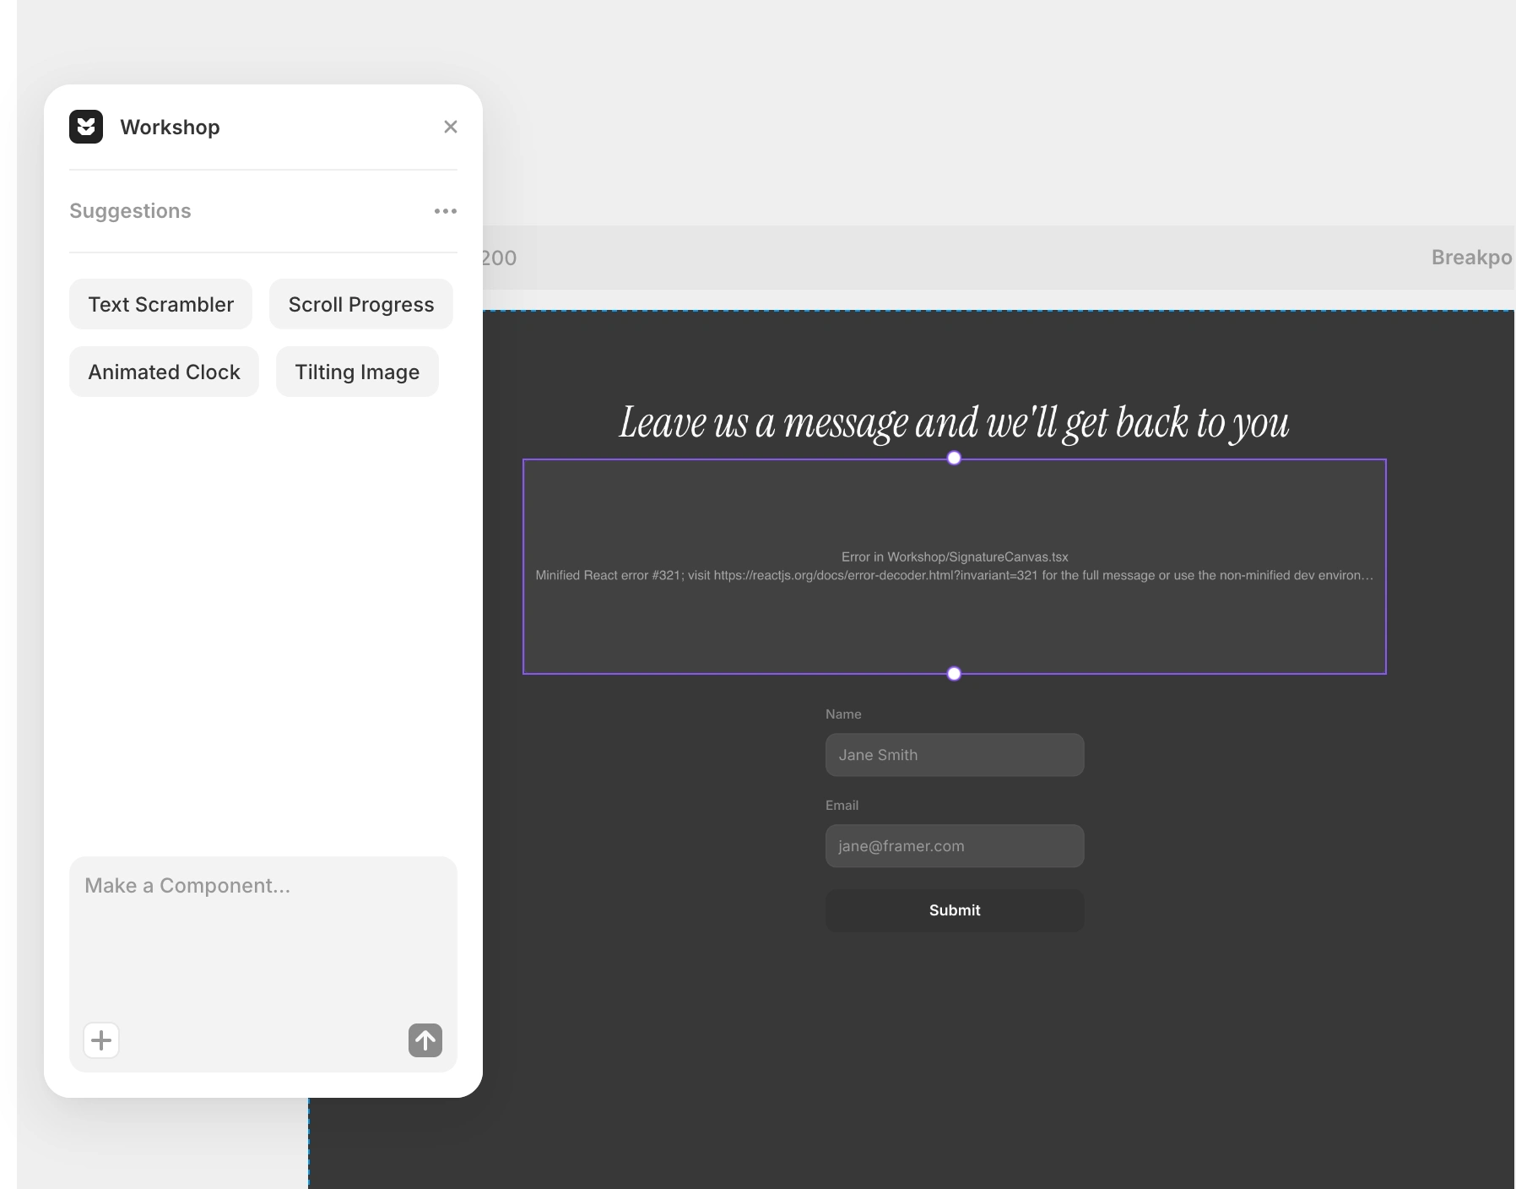1516x1189 pixels.
Task: Select the Email field label
Action: point(842,806)
